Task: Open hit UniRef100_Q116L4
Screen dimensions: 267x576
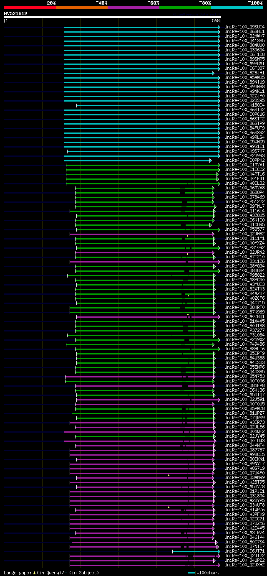Action: [x=244, y=211]
